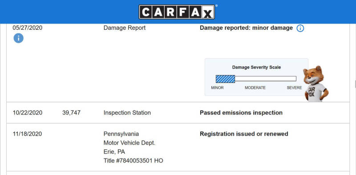This screenshot has height=175, width=356.
Task: Select the Inspection Station source label
Action: pyautogui.click(x=127, y=113)
